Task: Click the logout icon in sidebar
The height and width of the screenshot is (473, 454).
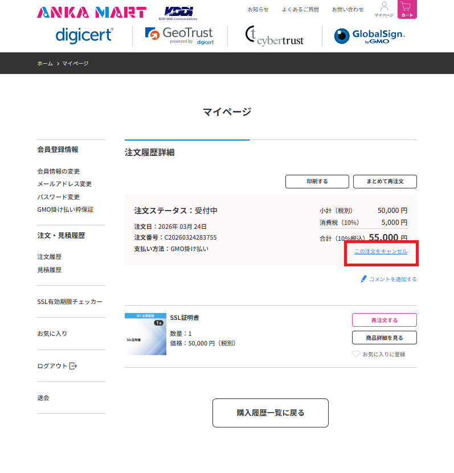Action: 73,366
